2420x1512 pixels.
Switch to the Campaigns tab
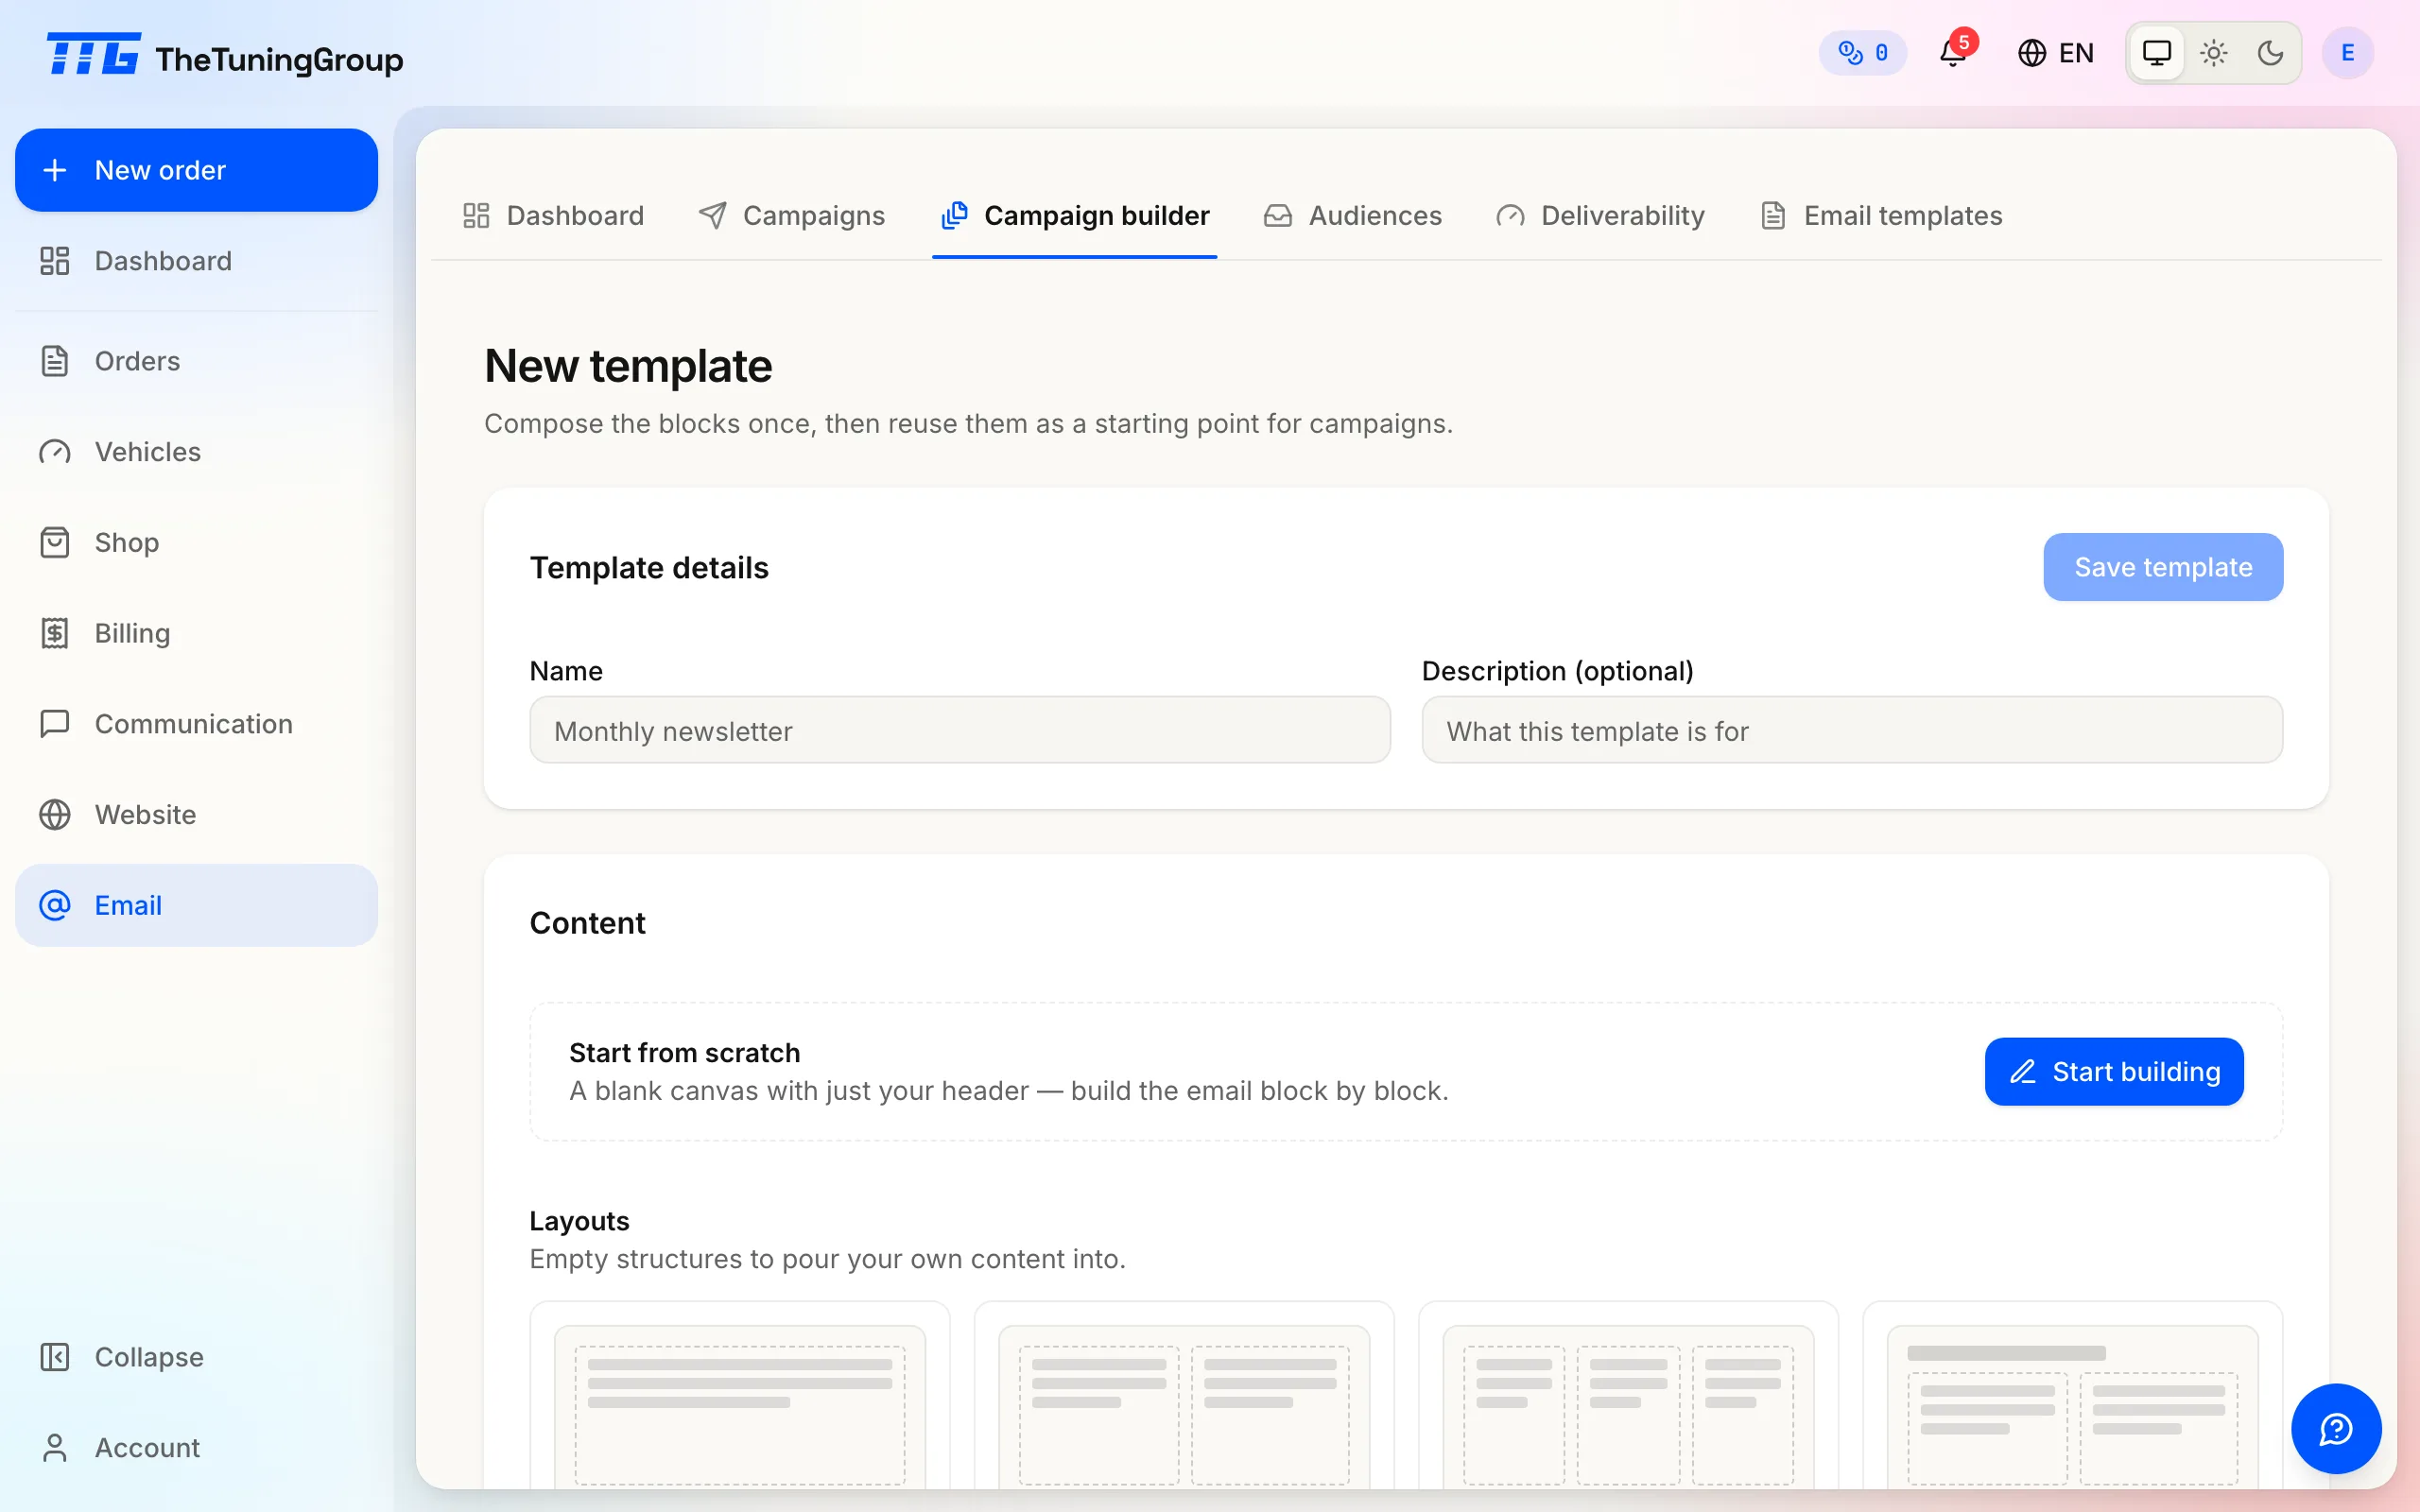pyautogui.click(x=792, y=215)
